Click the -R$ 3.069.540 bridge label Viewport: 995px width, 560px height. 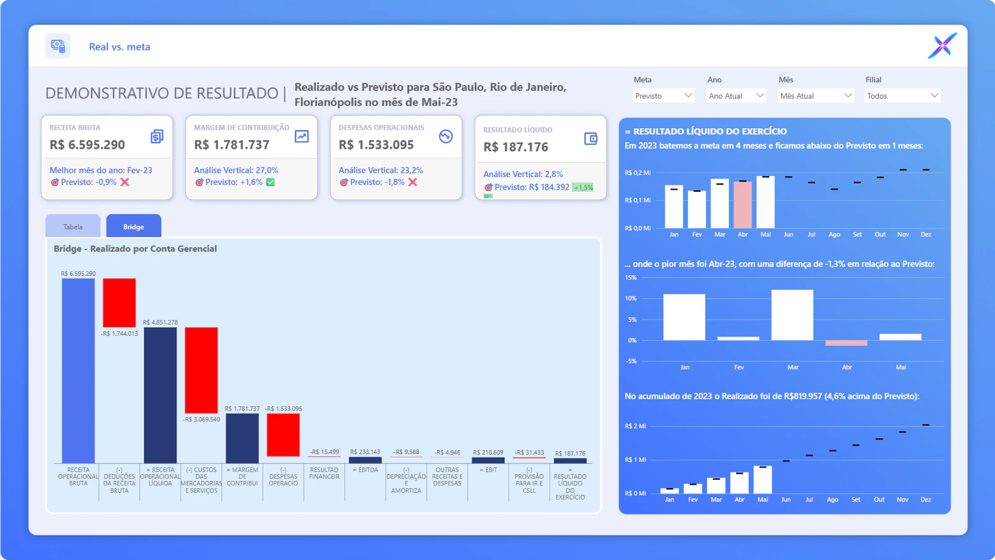(x=201, y=419)
